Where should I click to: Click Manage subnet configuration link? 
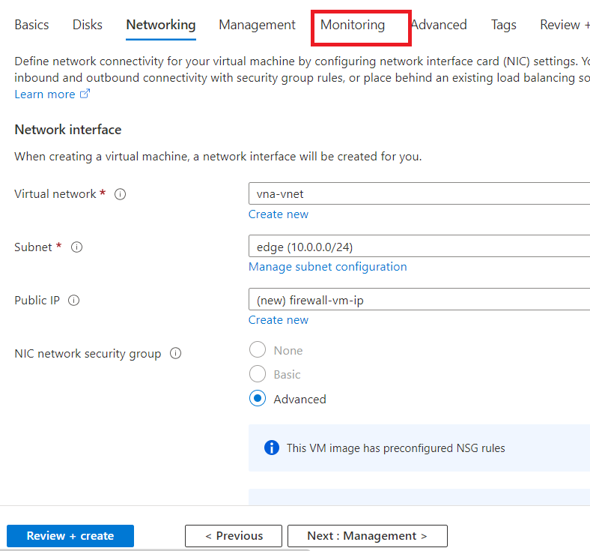pyautogui.click(x=327, y=267)
